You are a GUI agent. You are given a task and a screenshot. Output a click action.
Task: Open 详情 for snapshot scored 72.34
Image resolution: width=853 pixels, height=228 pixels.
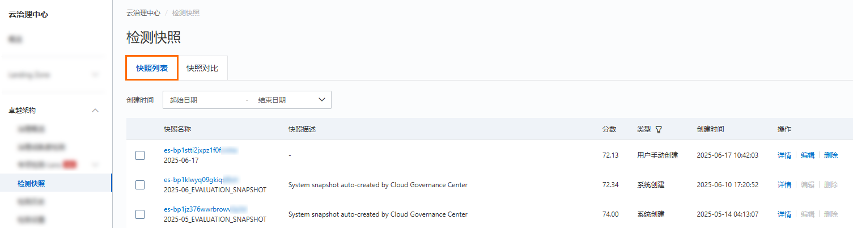coord(784,185)
